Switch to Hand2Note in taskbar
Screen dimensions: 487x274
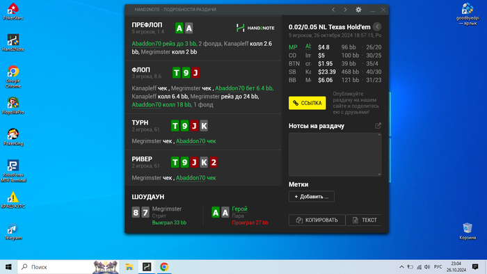click(147, 267)
